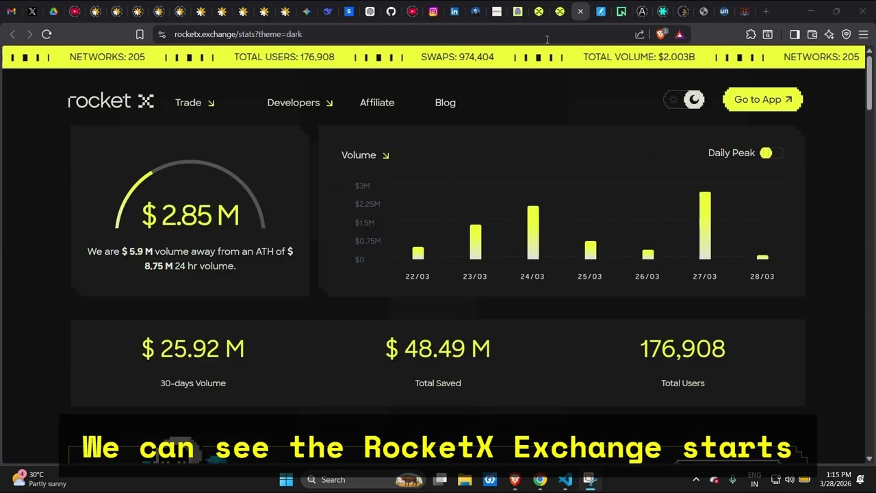Image resolution: width=876 pixels, height=493 pixels.
Task: Open the Brave Wallet icon
Action: pos(812,34)
